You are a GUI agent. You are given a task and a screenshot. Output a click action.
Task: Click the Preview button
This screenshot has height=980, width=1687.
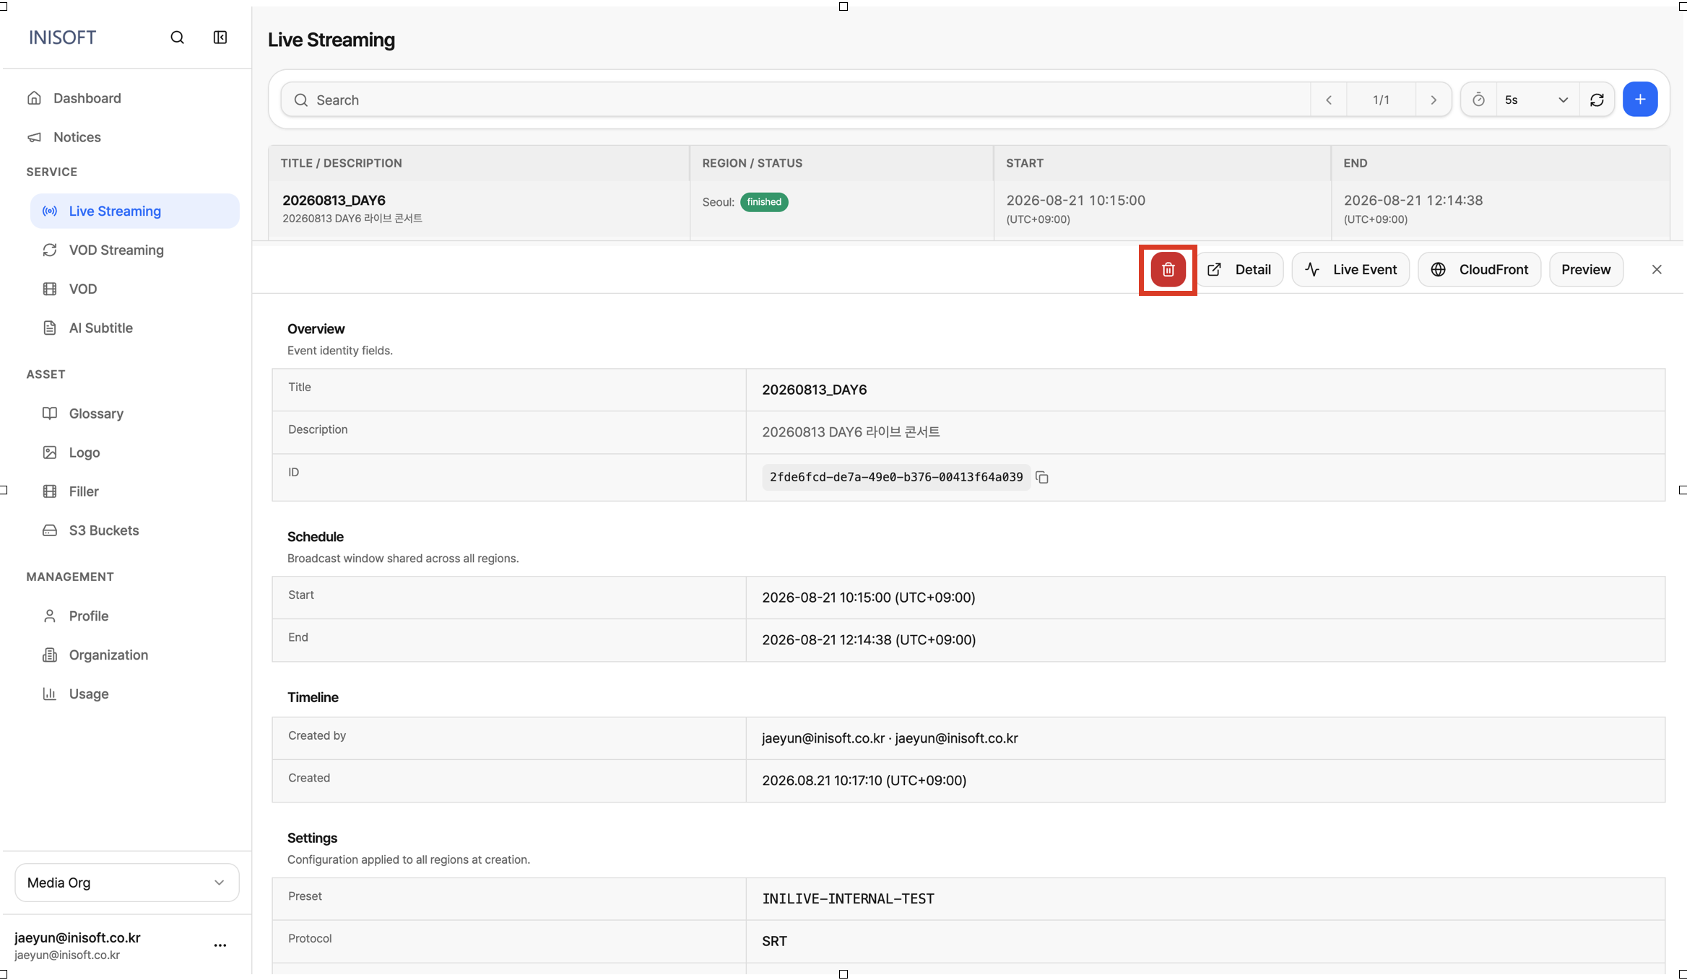coord(1586,269)
